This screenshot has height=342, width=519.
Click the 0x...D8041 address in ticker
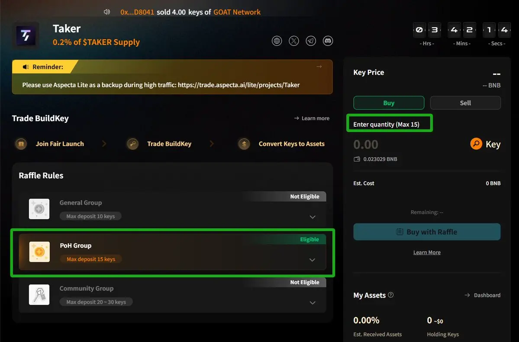[x=137, y=12]
